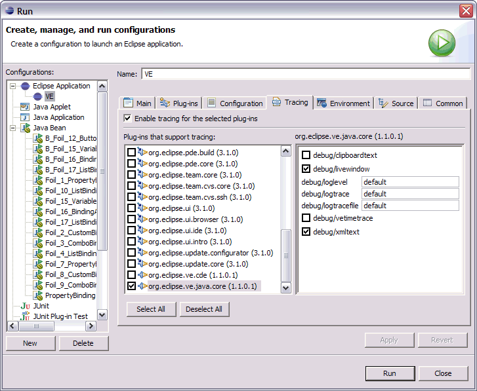The image size is (477, 391).
Task: Click the Run button
Action: [x=390, y=373]
